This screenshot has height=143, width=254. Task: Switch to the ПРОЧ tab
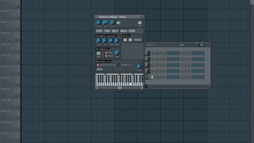[123, 31]
